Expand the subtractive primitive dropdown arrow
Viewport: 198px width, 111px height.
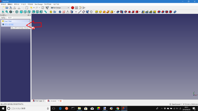[140, 12]
